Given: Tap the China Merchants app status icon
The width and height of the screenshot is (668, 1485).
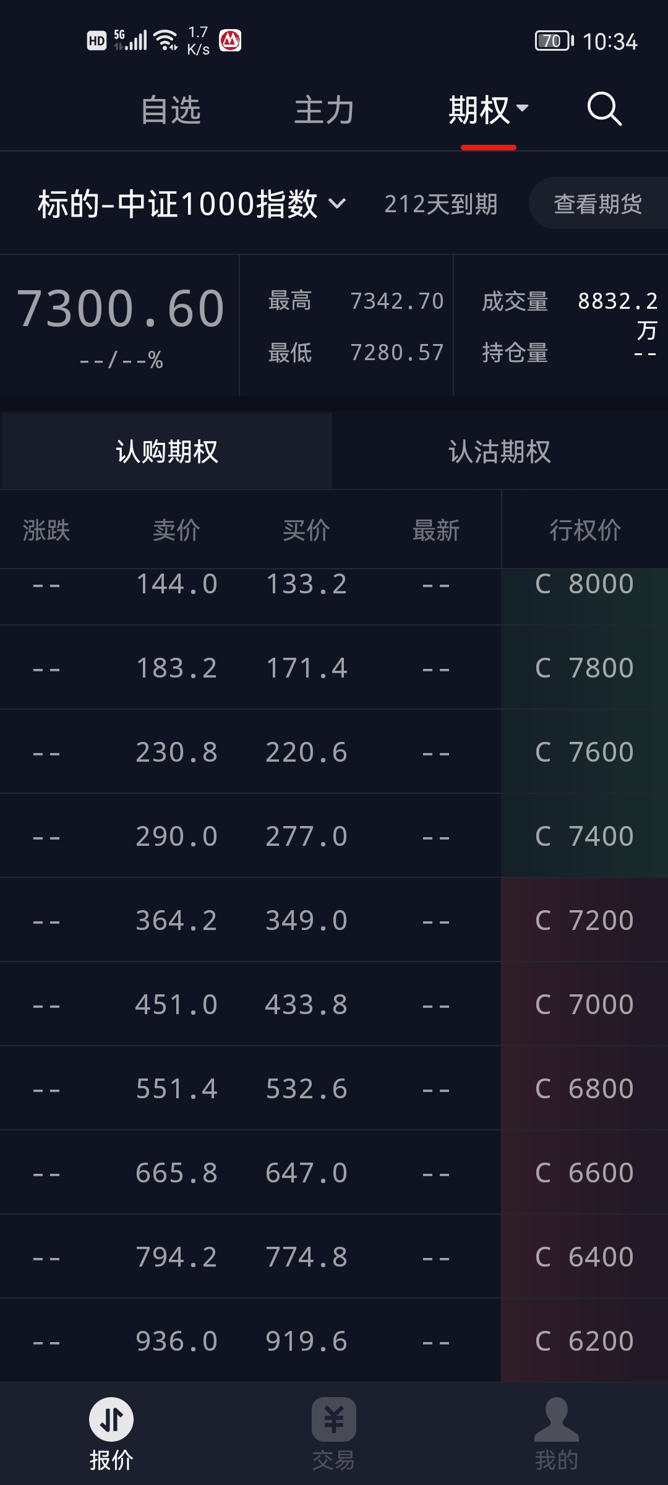Looking at the screenshot, I should point(231,41).
